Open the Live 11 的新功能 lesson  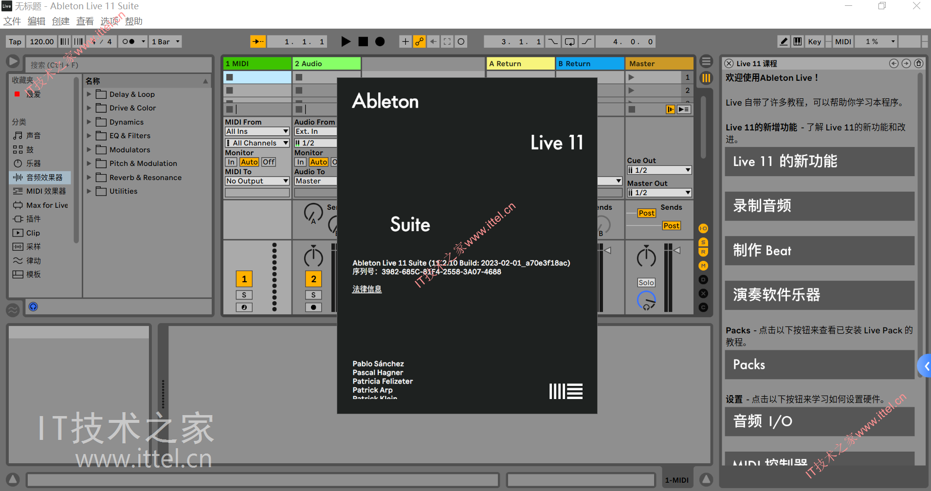click(x=820, y=162)
